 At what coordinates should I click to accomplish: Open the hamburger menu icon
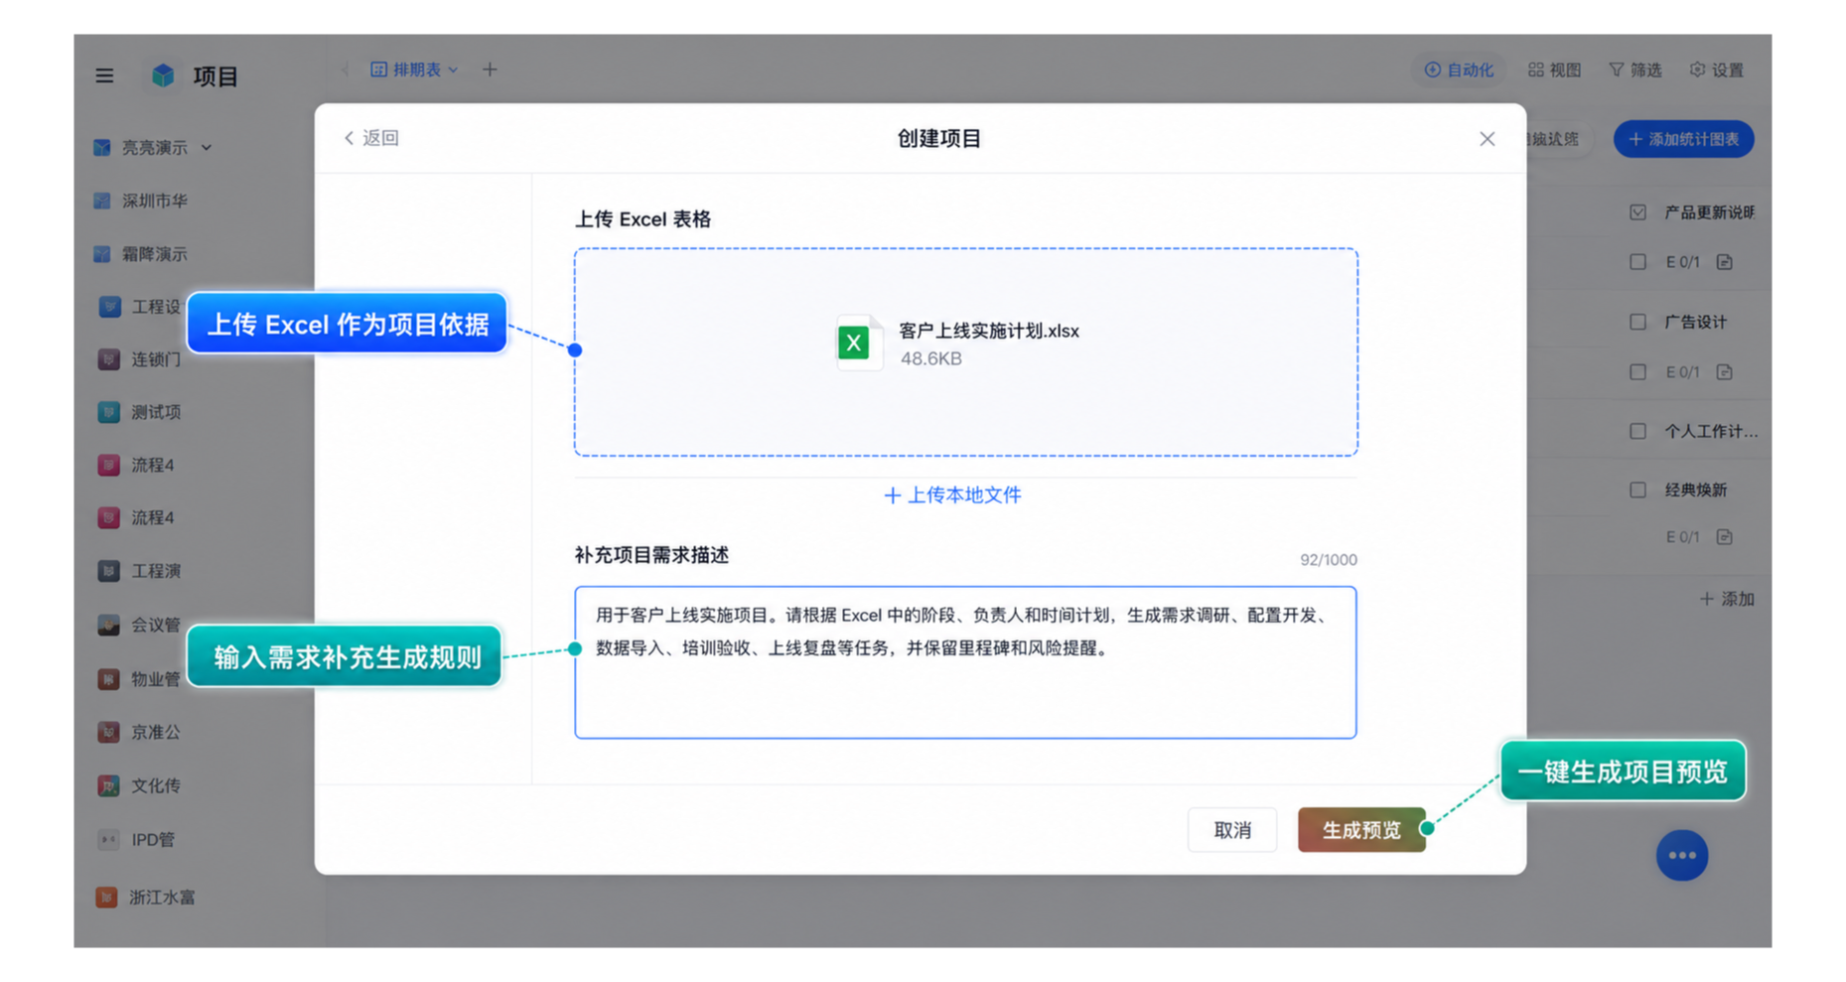[104, 75]
